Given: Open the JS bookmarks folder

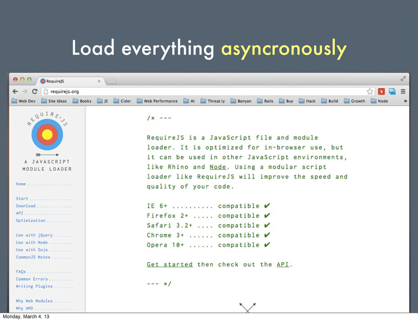Looking at the screenshot, I should point(102,101).
